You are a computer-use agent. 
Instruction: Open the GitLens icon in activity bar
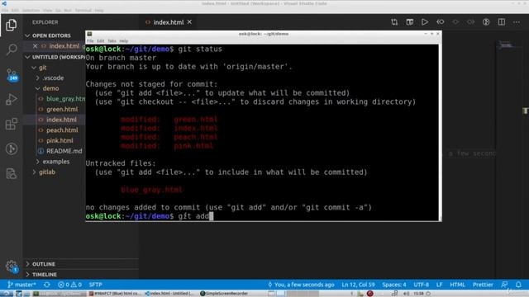(11, 148)
